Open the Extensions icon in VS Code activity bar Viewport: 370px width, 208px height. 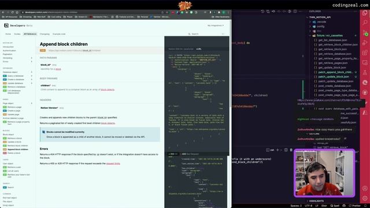[365, 53]
